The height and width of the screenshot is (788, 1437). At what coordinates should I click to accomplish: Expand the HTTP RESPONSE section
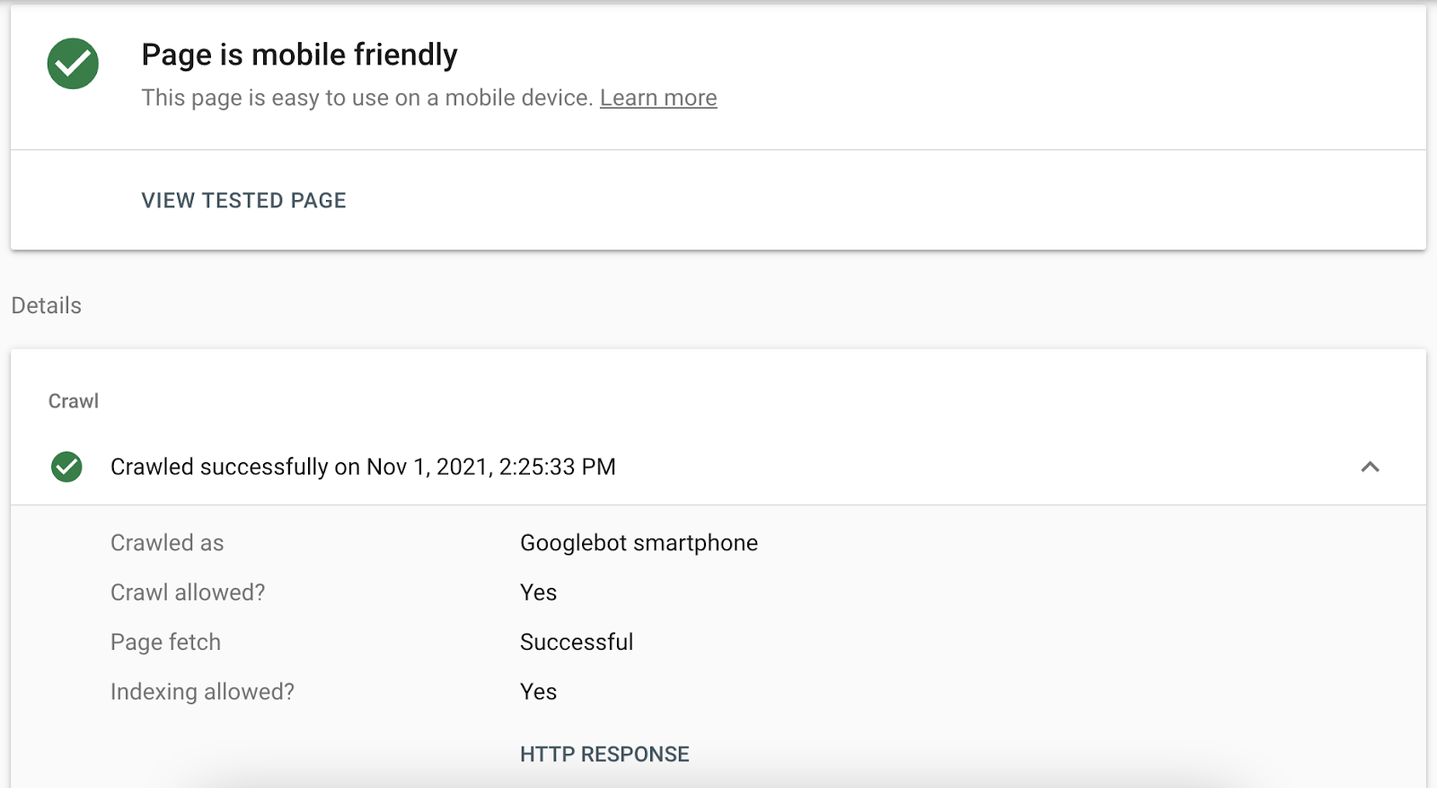pyautogui.click(x=604, y=754)
